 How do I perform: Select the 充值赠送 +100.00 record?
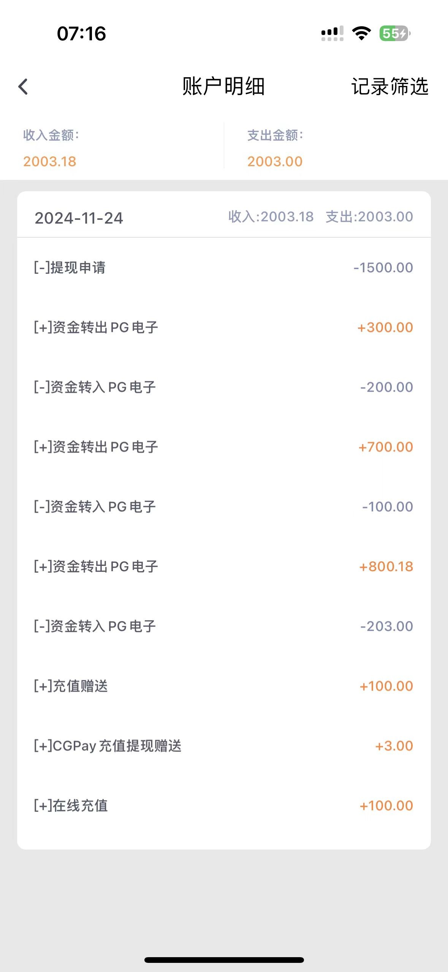[223, 686]
